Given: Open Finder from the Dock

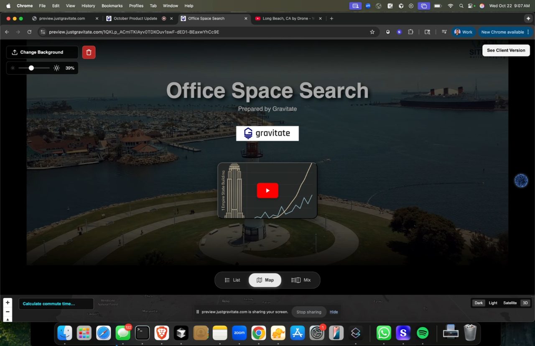Looking at the screenshot, I should tap(65, 333).
